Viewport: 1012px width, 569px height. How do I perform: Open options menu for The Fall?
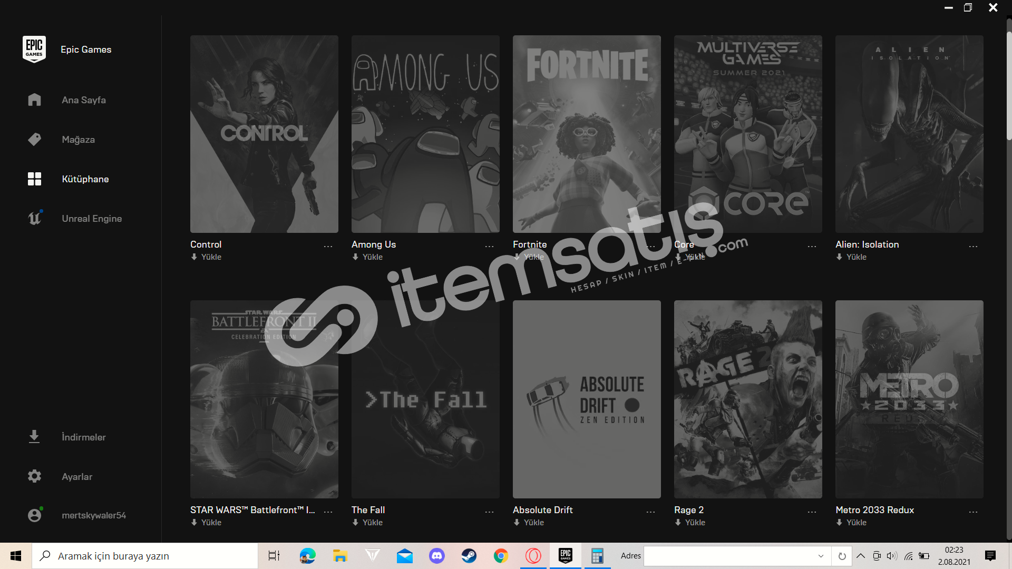click(x=489, y=512)
